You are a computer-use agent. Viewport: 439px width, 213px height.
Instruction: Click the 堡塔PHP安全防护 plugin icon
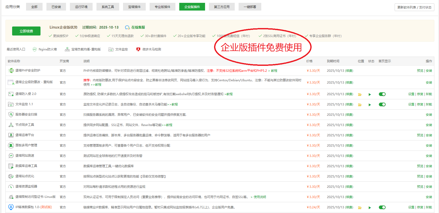click(11, 70)
